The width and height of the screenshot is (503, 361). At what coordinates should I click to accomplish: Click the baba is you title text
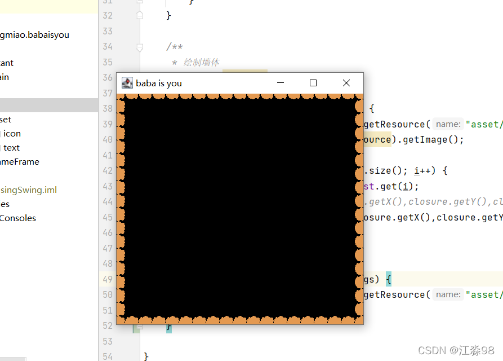point(159,83)
